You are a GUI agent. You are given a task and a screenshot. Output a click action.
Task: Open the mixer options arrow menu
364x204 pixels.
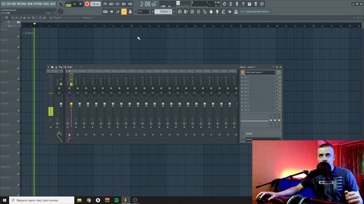tap(48, 67)
